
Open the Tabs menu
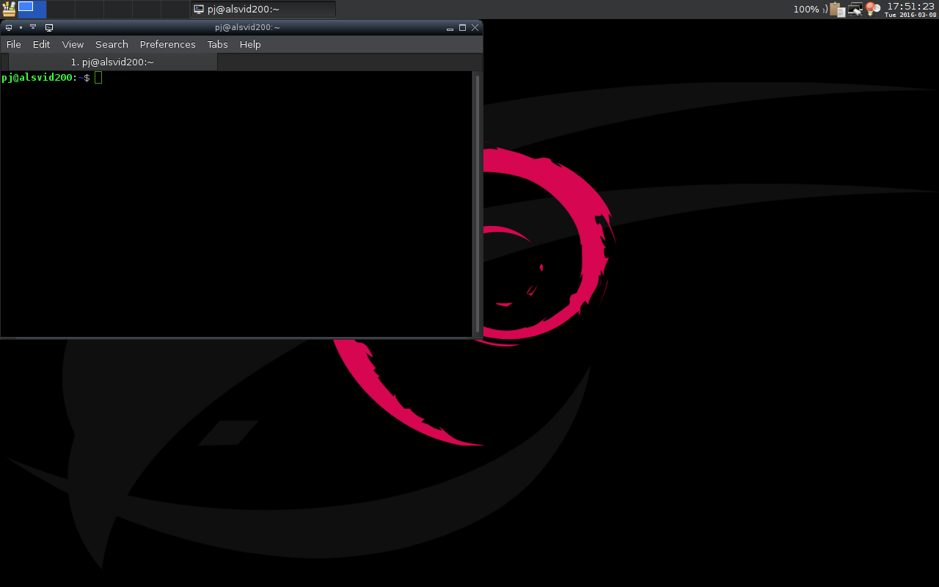[x=217, y=44]
